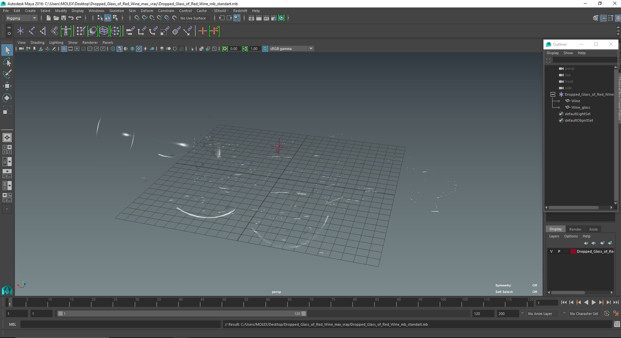Screen dimensions: 621x338
Task: Click the Redo arrow icon
Action: click(79, 18)
